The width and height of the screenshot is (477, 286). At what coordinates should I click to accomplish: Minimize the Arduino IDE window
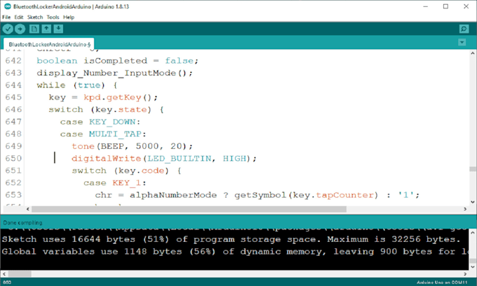[426, 6]
